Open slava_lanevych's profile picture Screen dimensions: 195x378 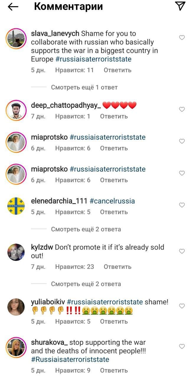point(16,38)
